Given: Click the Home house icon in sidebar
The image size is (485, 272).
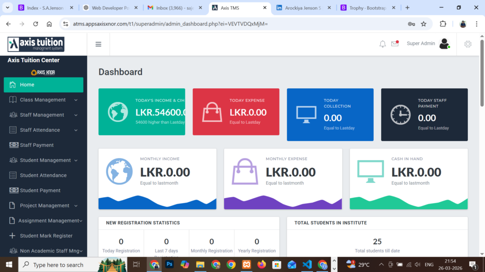Looking at the screenshot, I should click(13, 85).
